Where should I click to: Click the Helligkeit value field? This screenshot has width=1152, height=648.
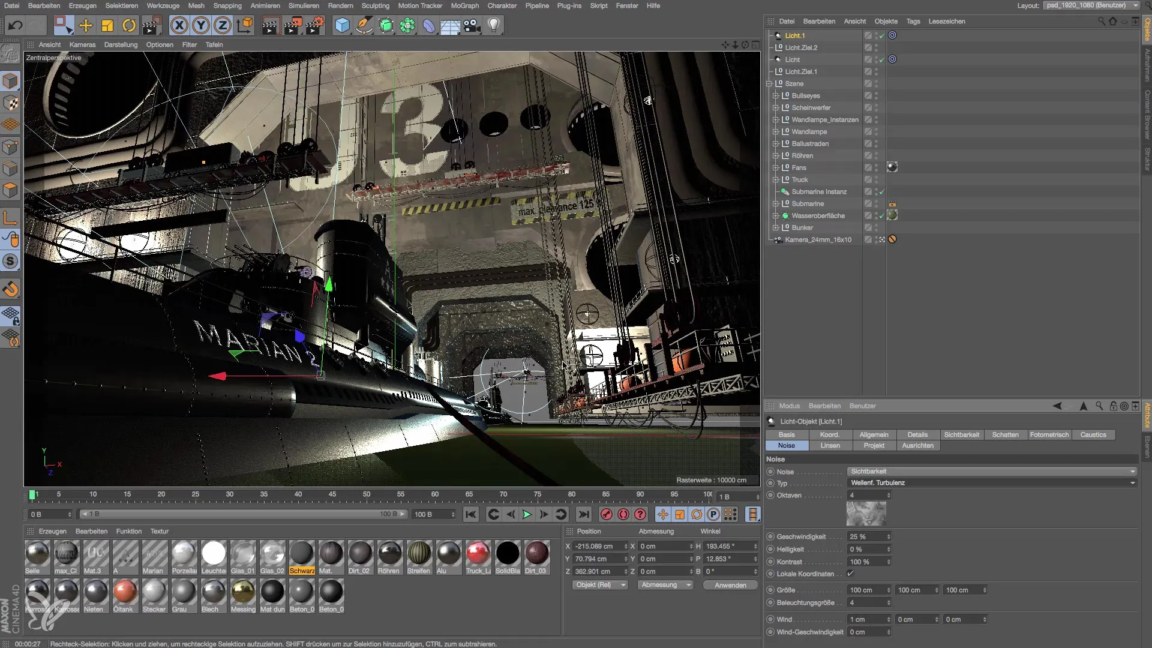point(869,549)
